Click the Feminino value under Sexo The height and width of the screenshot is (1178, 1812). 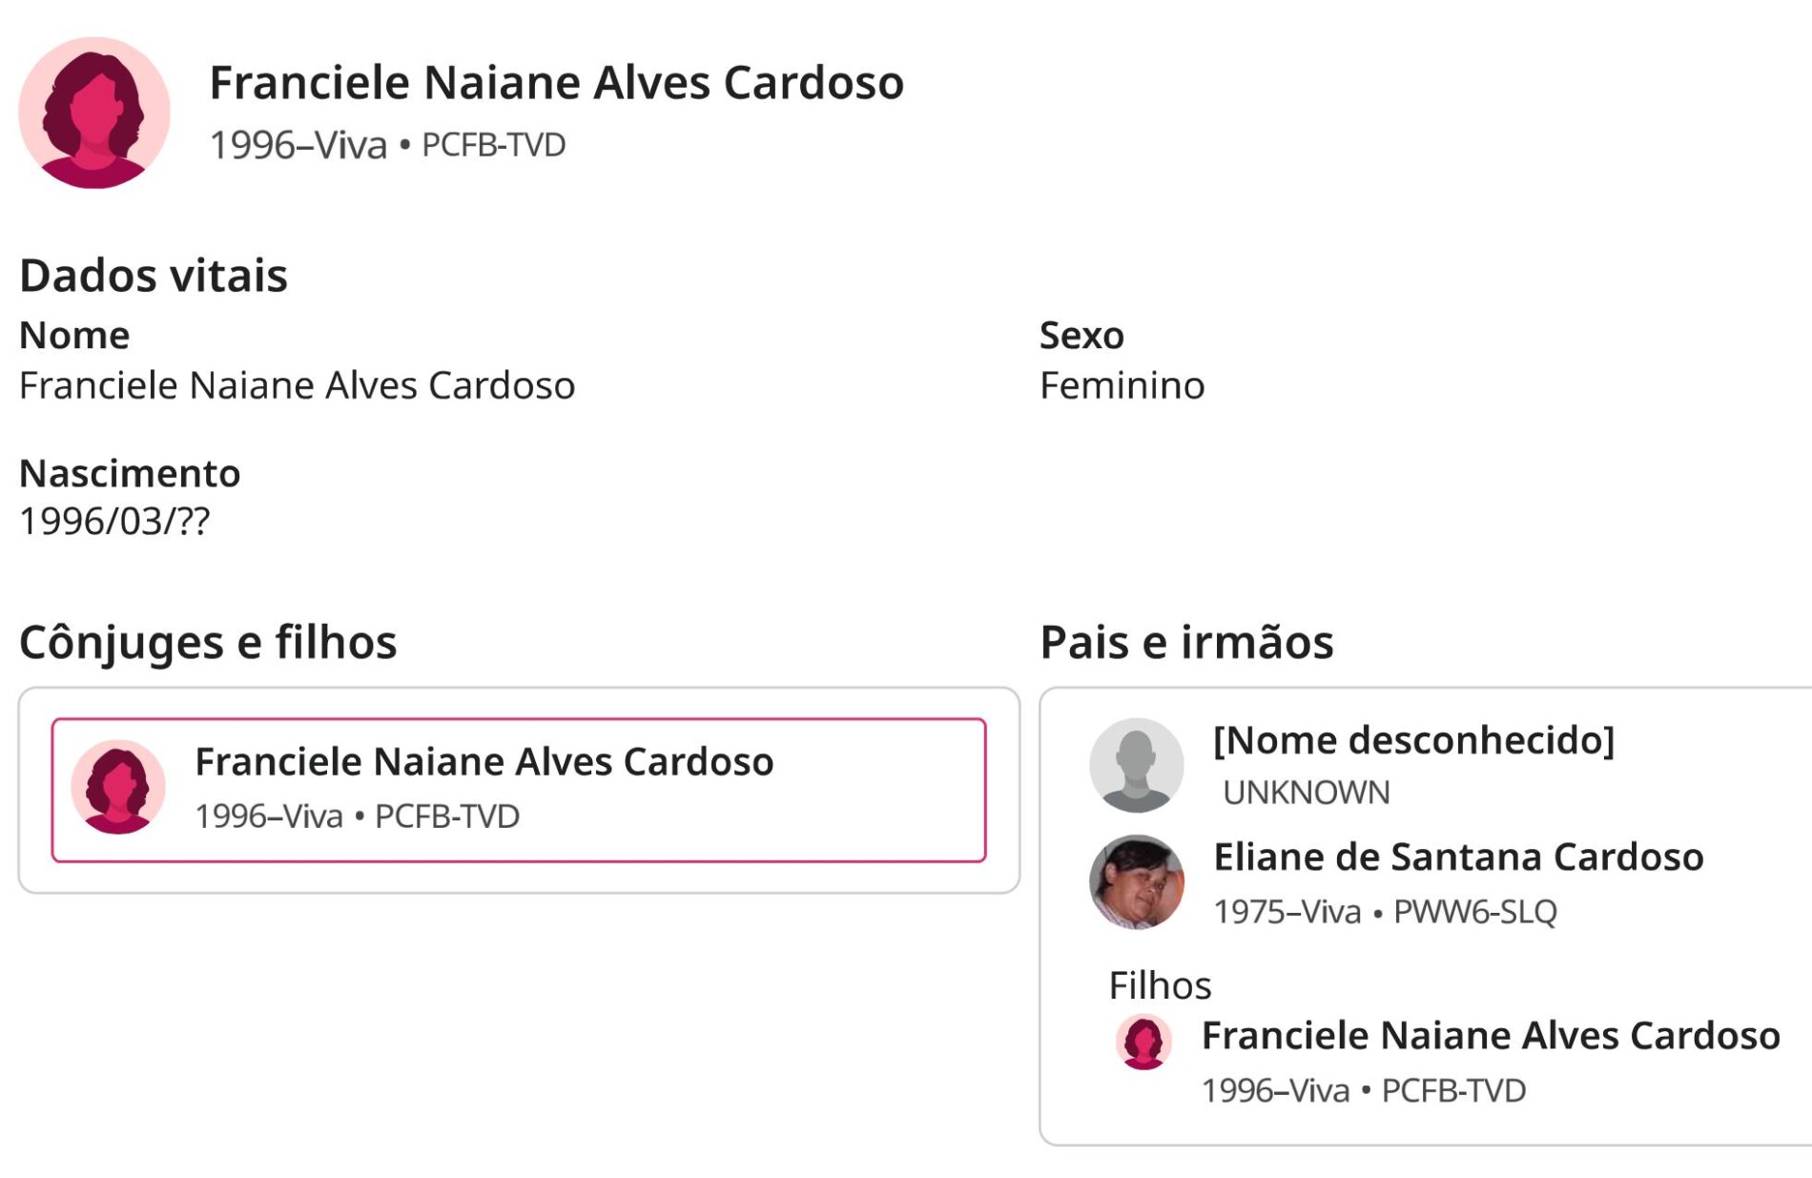coord(1122,385)
